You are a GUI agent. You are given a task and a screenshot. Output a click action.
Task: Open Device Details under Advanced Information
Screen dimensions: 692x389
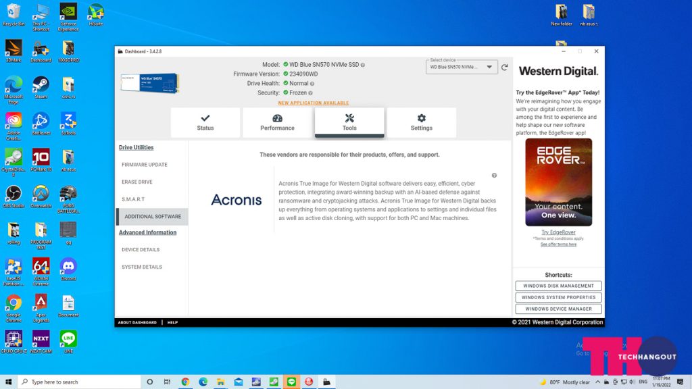pos(141,250)
